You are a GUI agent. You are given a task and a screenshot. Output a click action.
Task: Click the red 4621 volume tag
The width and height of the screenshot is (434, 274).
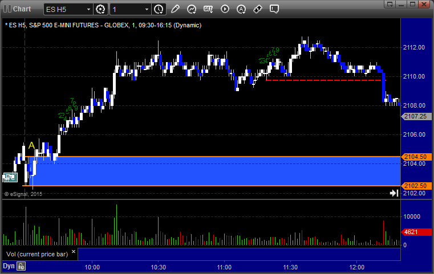(x=416, y=232)
